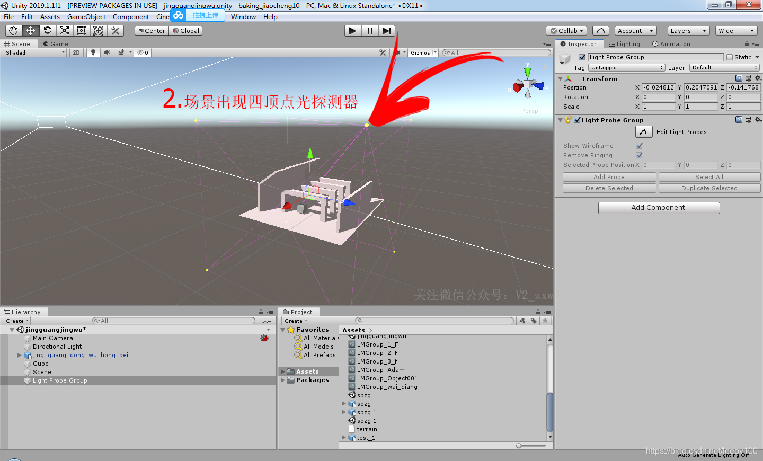Click the Select All button
This screenshot has height=461, width=763.
point(709,177)
